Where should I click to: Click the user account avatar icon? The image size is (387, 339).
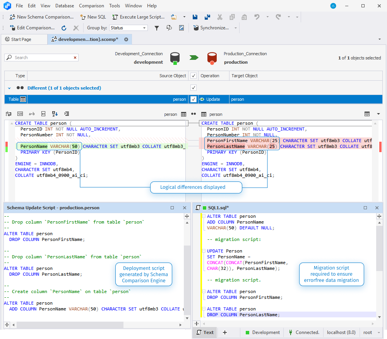pos(333,6)
